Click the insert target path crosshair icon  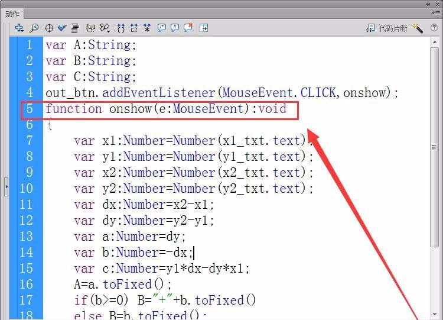tap(49, 28)
